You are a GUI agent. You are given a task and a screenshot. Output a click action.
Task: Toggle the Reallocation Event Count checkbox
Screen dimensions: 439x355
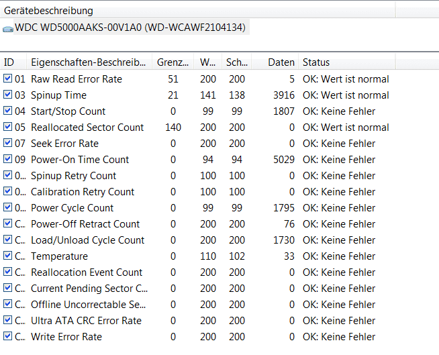click(7, 272)
